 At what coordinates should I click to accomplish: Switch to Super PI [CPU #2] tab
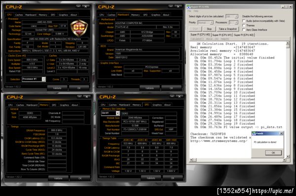pyautogui.click(x=244, y=35)
